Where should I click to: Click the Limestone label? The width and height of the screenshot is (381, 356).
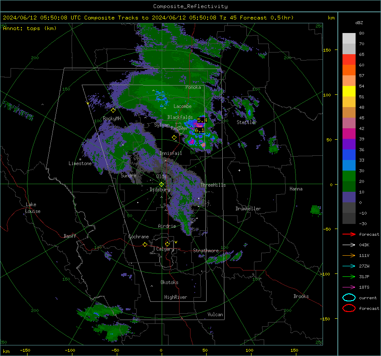80,163
